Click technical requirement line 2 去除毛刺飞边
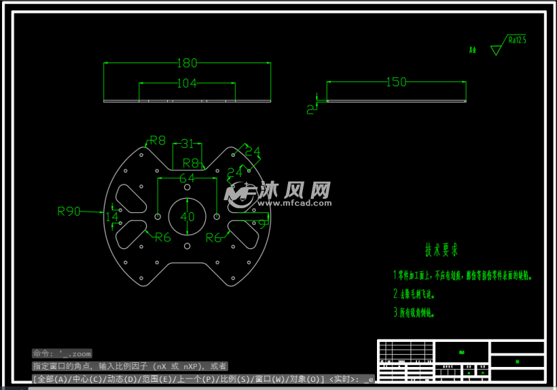This screenshot has height=390, width=557. click(414, 294)
